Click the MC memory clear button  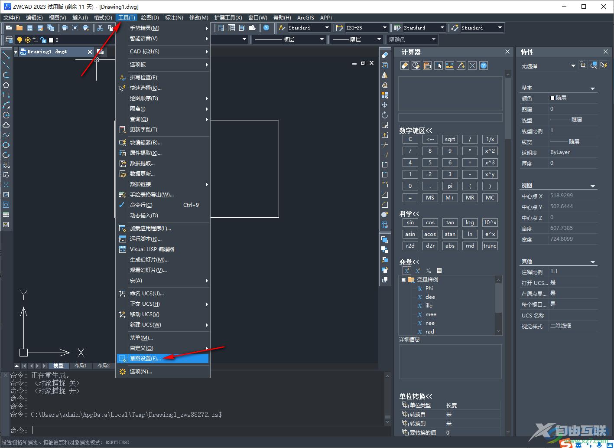coord(490,197)
